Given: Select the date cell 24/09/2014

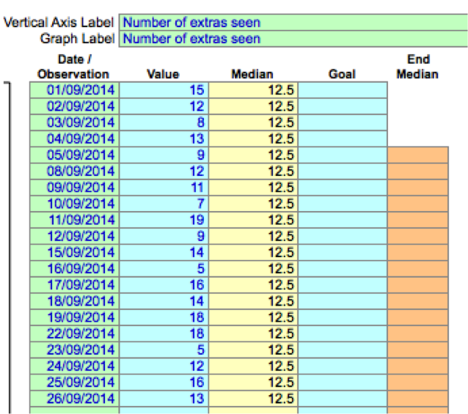Looking at the screenshot, I should pos(75,366).
